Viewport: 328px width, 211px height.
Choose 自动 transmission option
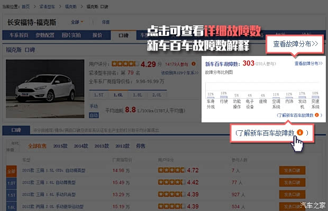point(94,116)
